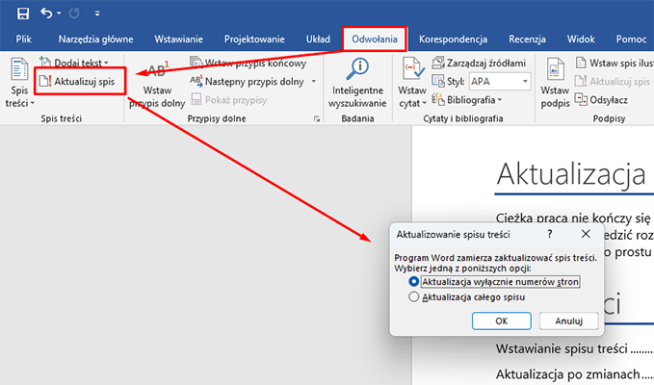654x385 pixels.
Task: Select Aktualizacja wyłącznie numerów stron option
Action: point(494,282)
